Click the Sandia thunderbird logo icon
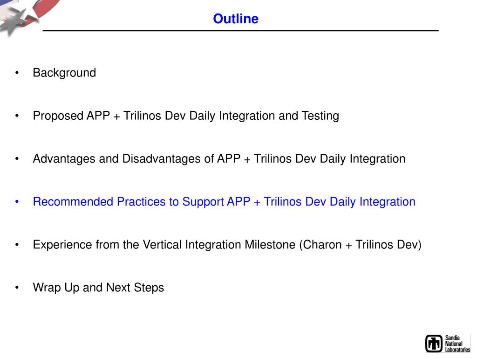 click(x=434, y=344)
